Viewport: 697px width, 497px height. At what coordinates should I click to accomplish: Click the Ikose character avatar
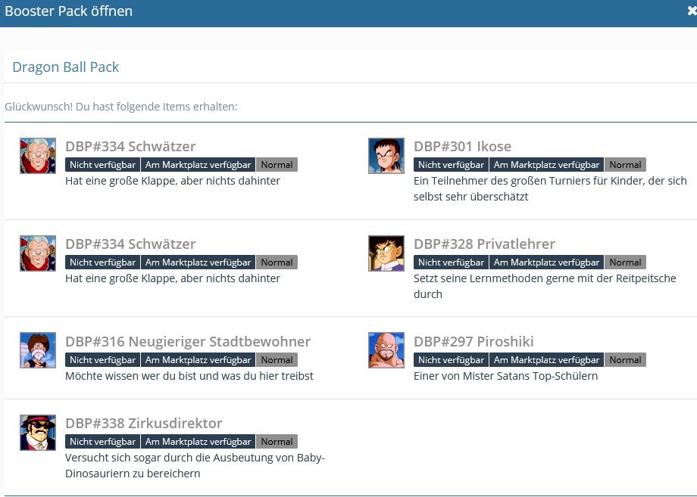click(x=386, y=156)
